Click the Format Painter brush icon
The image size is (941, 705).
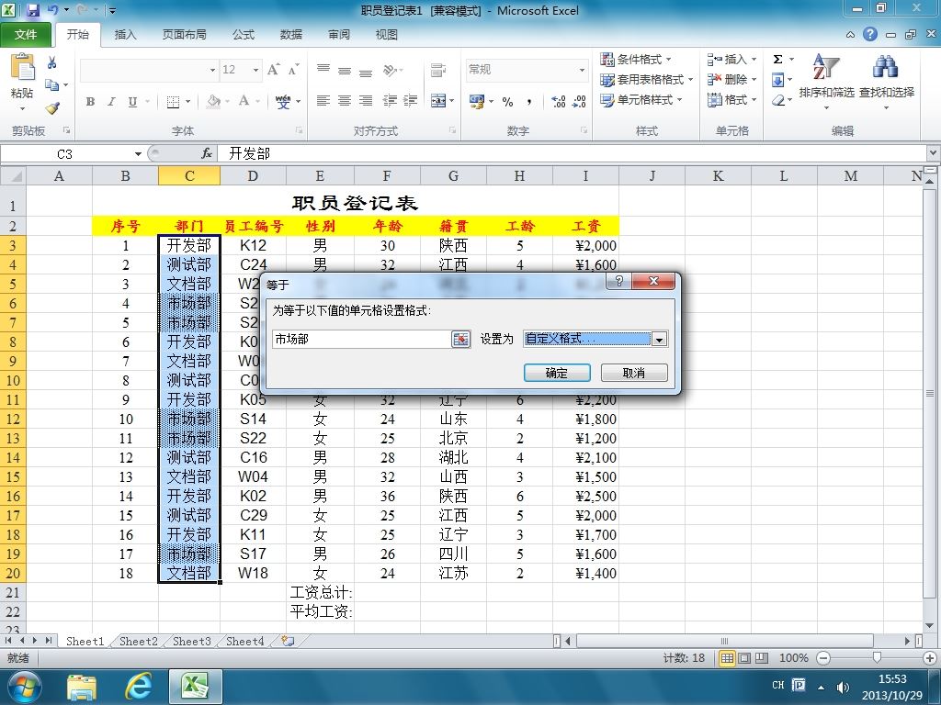(x=52, y=108)
